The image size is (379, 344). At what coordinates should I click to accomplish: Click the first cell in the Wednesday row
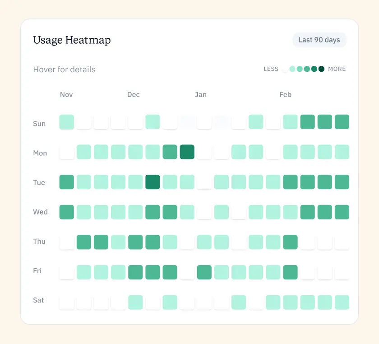click(x=67, y=212)
